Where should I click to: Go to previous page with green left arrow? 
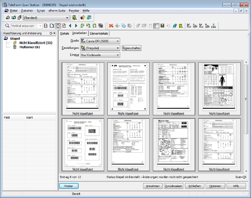tap(70, 26)
